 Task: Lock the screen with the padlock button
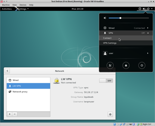click(x=126, y=65)
